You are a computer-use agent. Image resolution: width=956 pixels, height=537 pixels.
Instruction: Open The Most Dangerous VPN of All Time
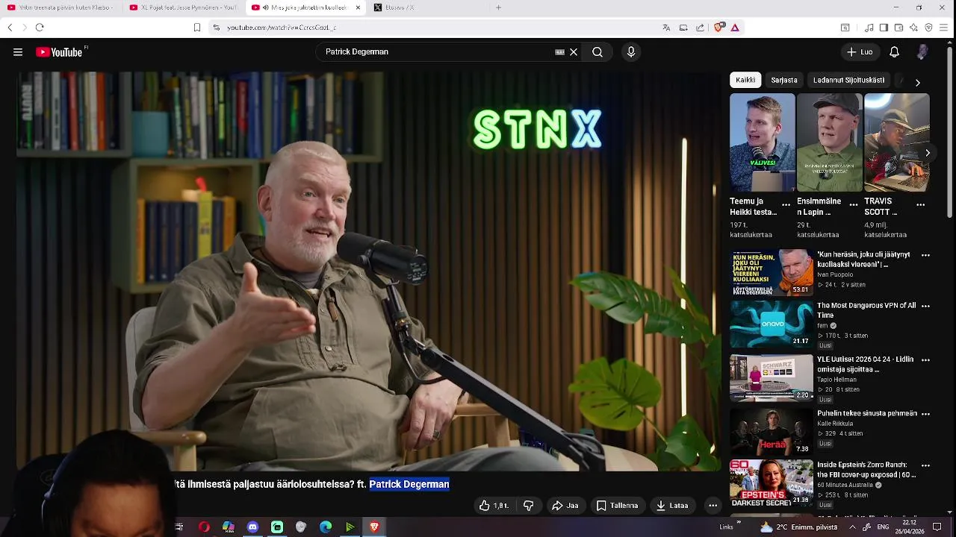pyautogui.click(x=866, y=310)
